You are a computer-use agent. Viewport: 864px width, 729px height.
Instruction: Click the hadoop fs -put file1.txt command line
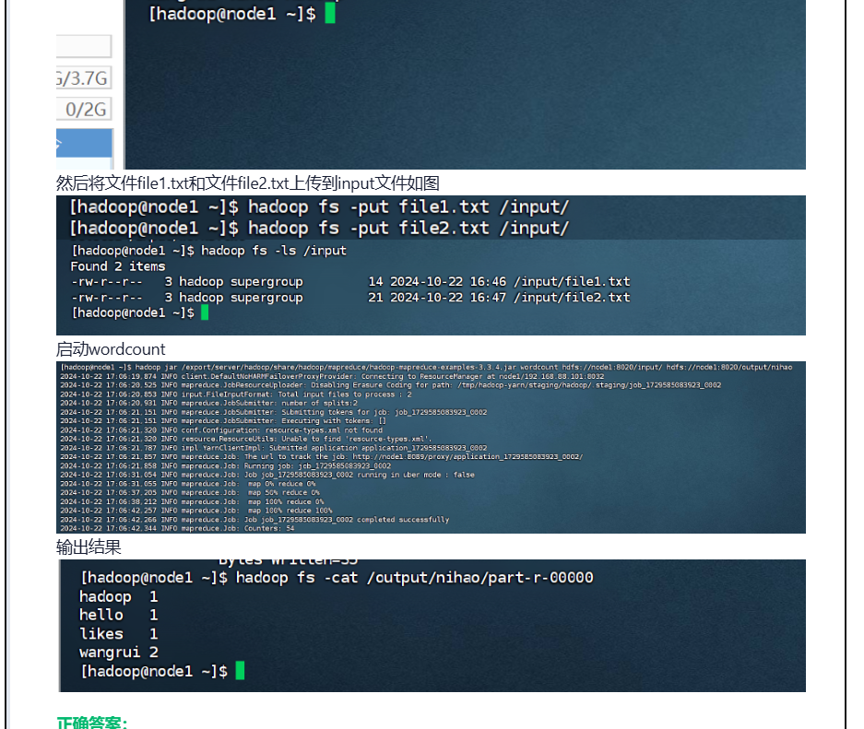click(319, 207)
